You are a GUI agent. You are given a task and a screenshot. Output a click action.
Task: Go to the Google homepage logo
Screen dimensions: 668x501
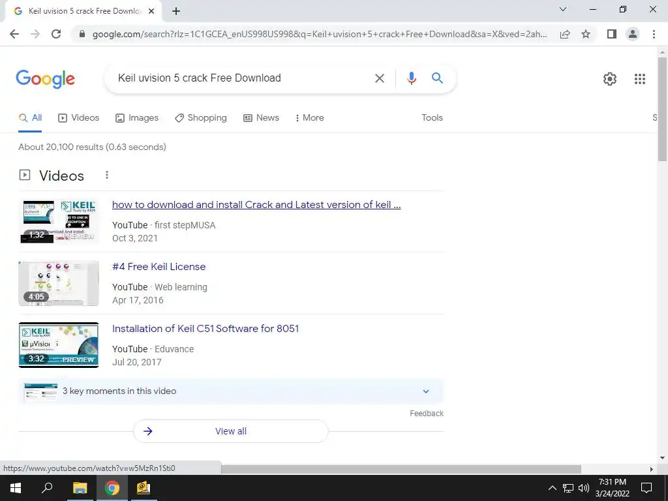tap(46, 79)
